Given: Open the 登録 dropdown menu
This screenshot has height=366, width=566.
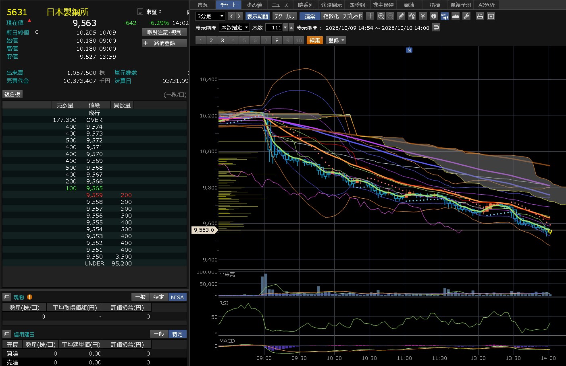Looking at the screenshot, I should pos(336,40).
